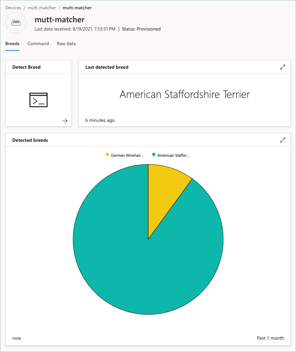Run the Detect Breed command terminal icon
The image size is (296, 352).
pyautogui.click(x=39, y=100)
